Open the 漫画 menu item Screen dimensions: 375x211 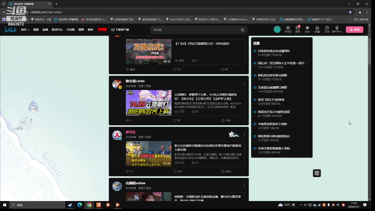81,30
